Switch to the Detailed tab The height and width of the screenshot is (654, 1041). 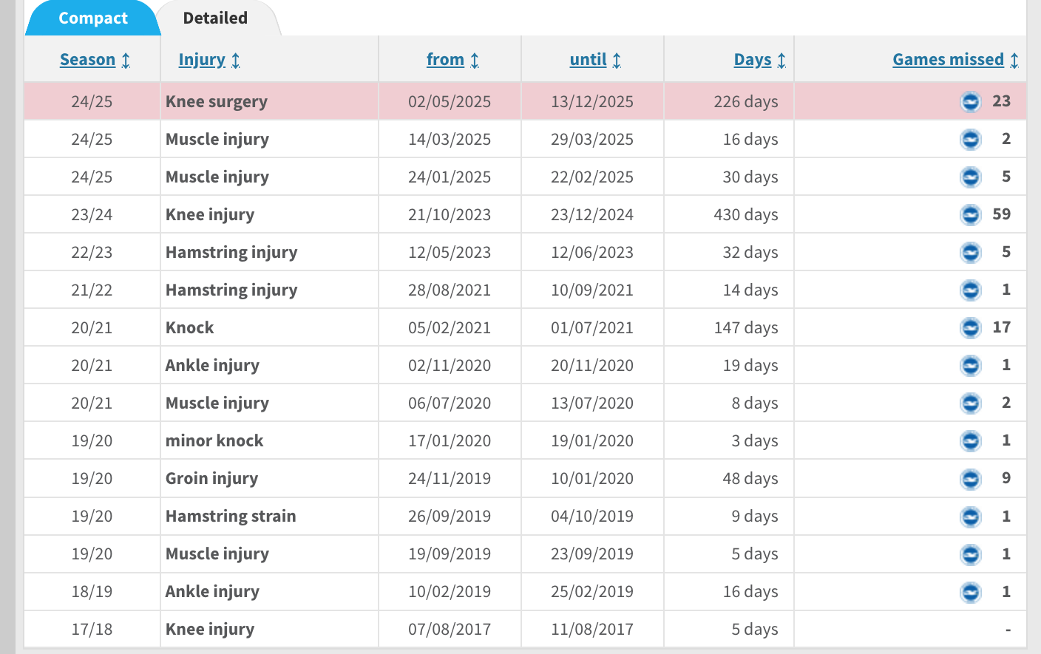pos(215,18)
